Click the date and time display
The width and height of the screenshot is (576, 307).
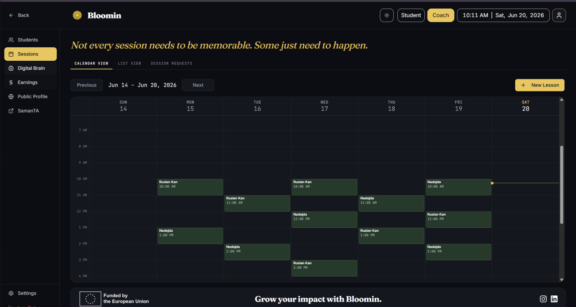tap(503, 15)
